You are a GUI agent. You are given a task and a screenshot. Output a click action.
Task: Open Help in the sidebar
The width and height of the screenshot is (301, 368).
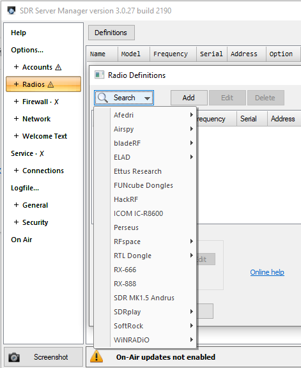[x=19, y=33]
